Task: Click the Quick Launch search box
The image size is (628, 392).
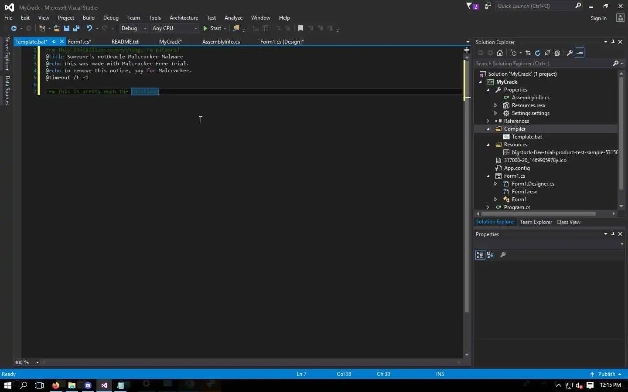Action: pos(535,6)
